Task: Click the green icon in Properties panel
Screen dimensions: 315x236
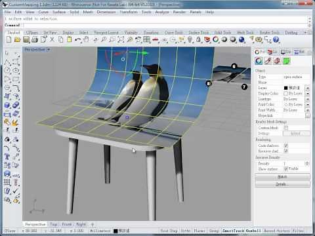Action: point(286,61)
